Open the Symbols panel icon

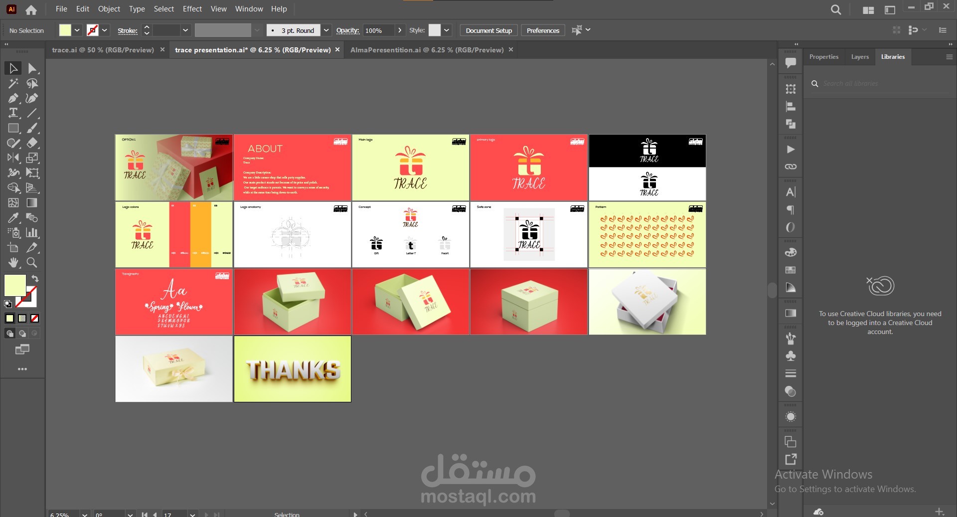point(791,356)
